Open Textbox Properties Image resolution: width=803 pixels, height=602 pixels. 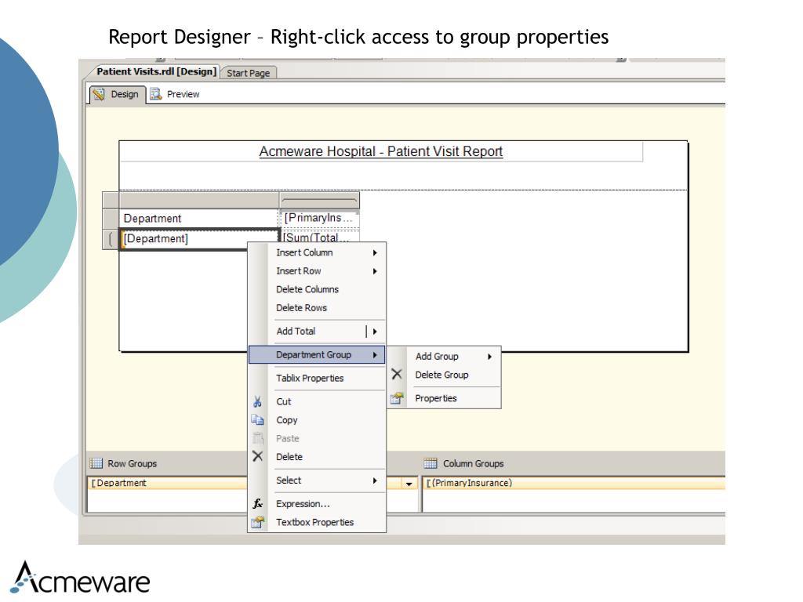[317, 523]
